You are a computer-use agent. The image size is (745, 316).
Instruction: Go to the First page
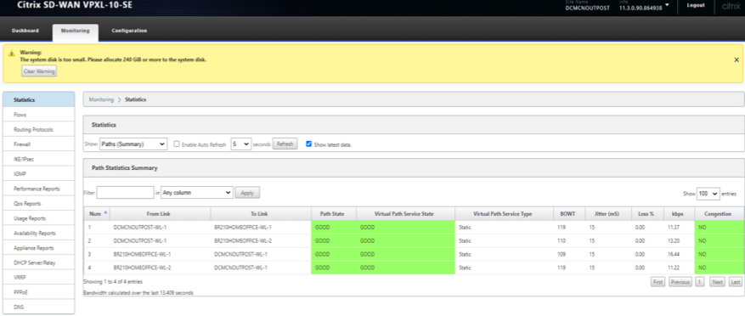(x=658, y=282)
